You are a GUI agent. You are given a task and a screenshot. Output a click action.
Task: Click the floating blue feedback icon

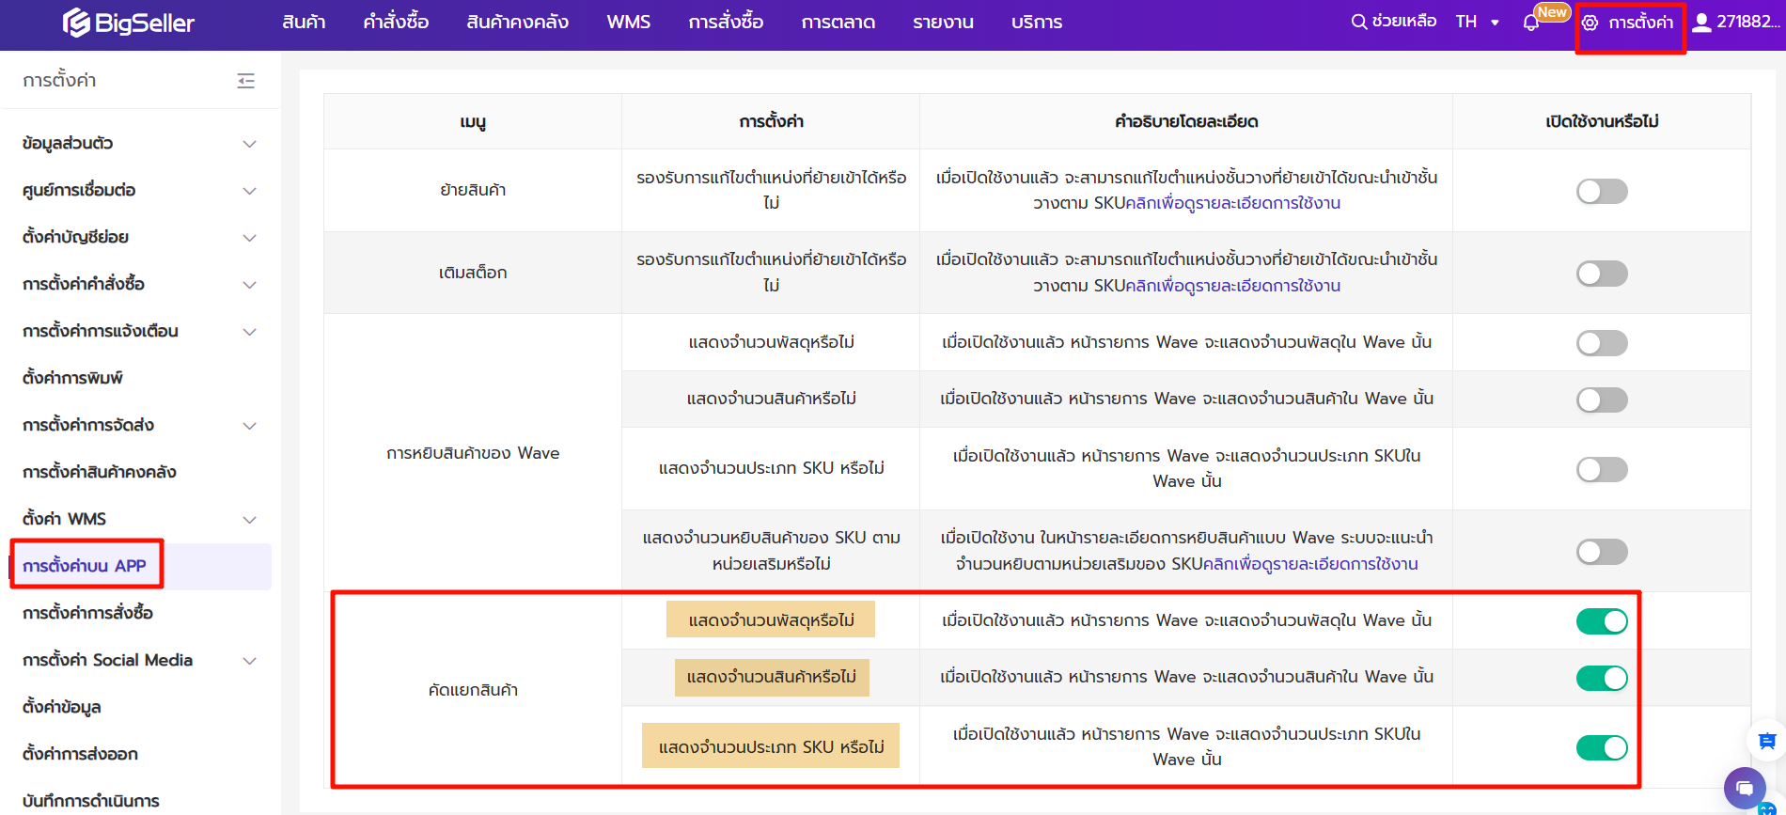(x=1766, y=741)
